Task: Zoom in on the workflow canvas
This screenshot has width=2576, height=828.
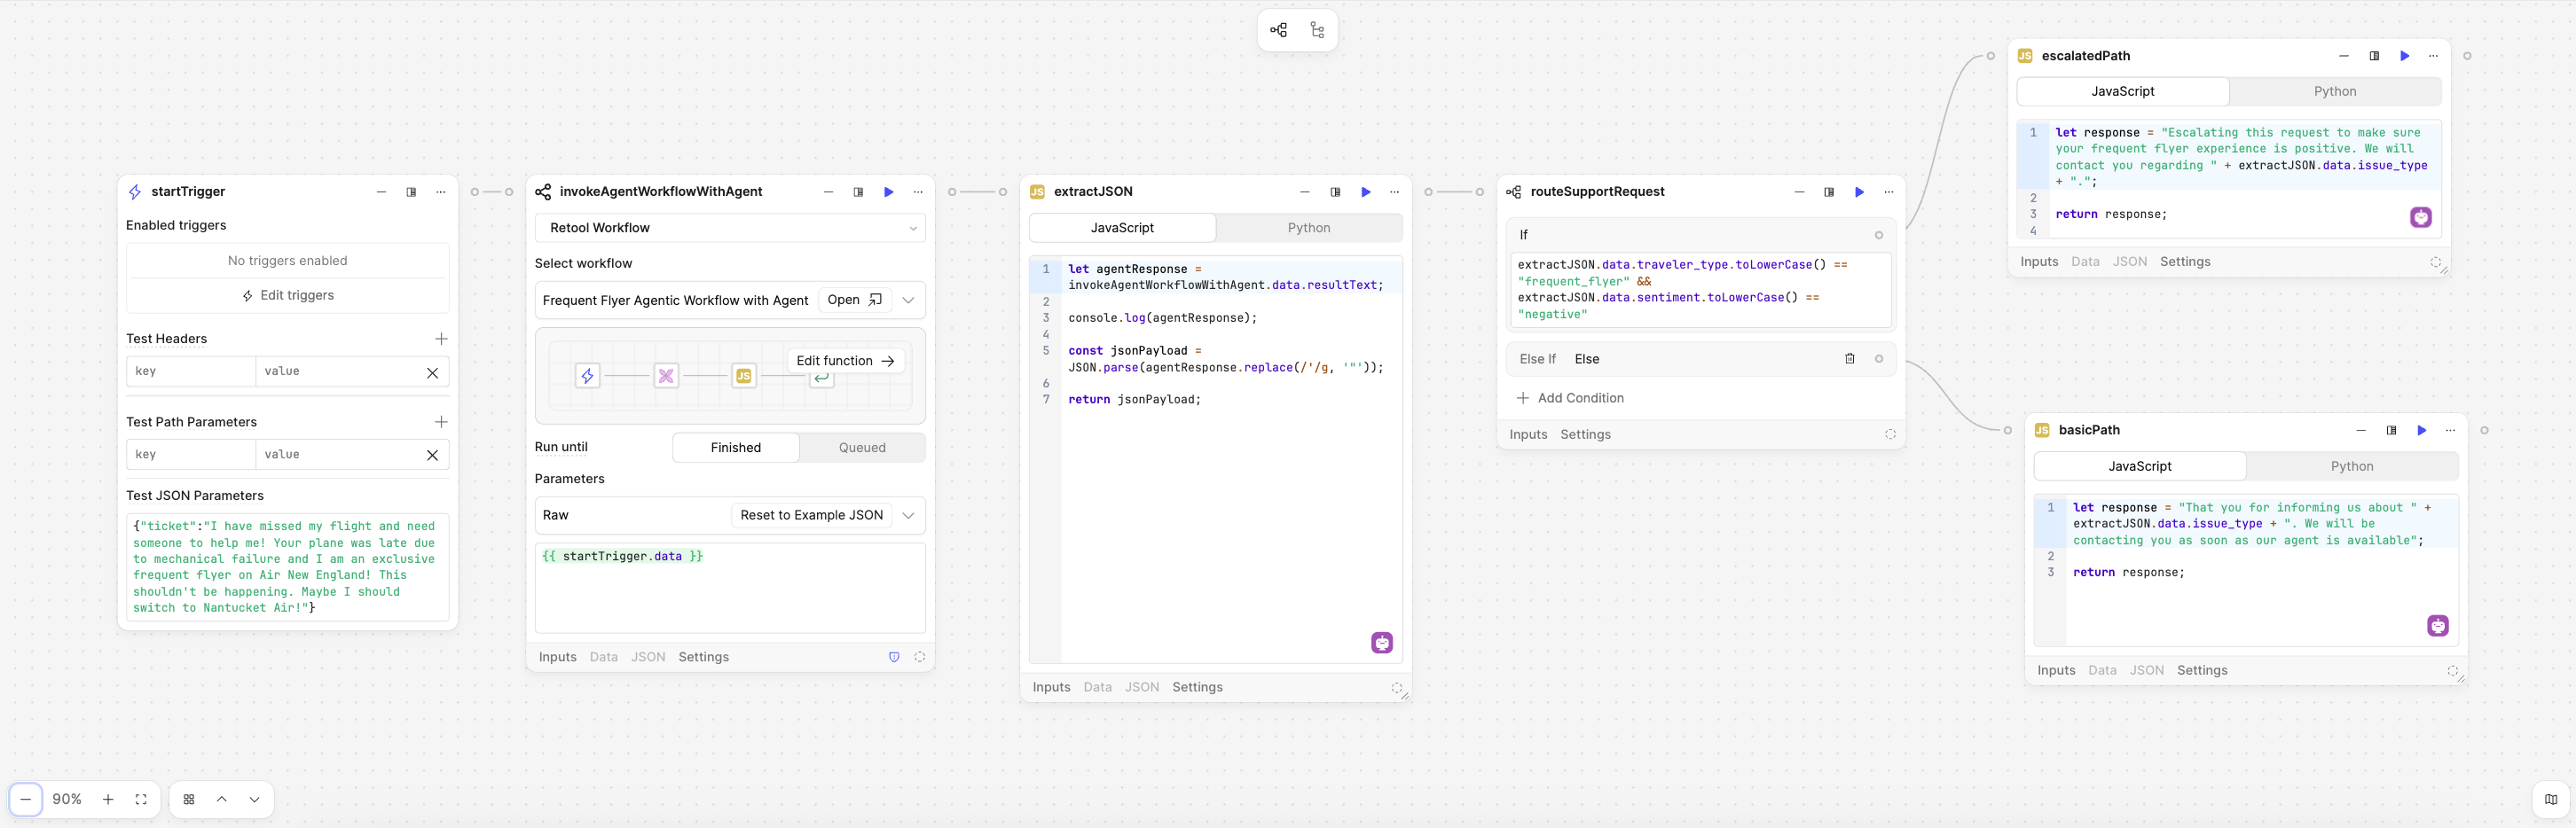Action: (108, 799)
